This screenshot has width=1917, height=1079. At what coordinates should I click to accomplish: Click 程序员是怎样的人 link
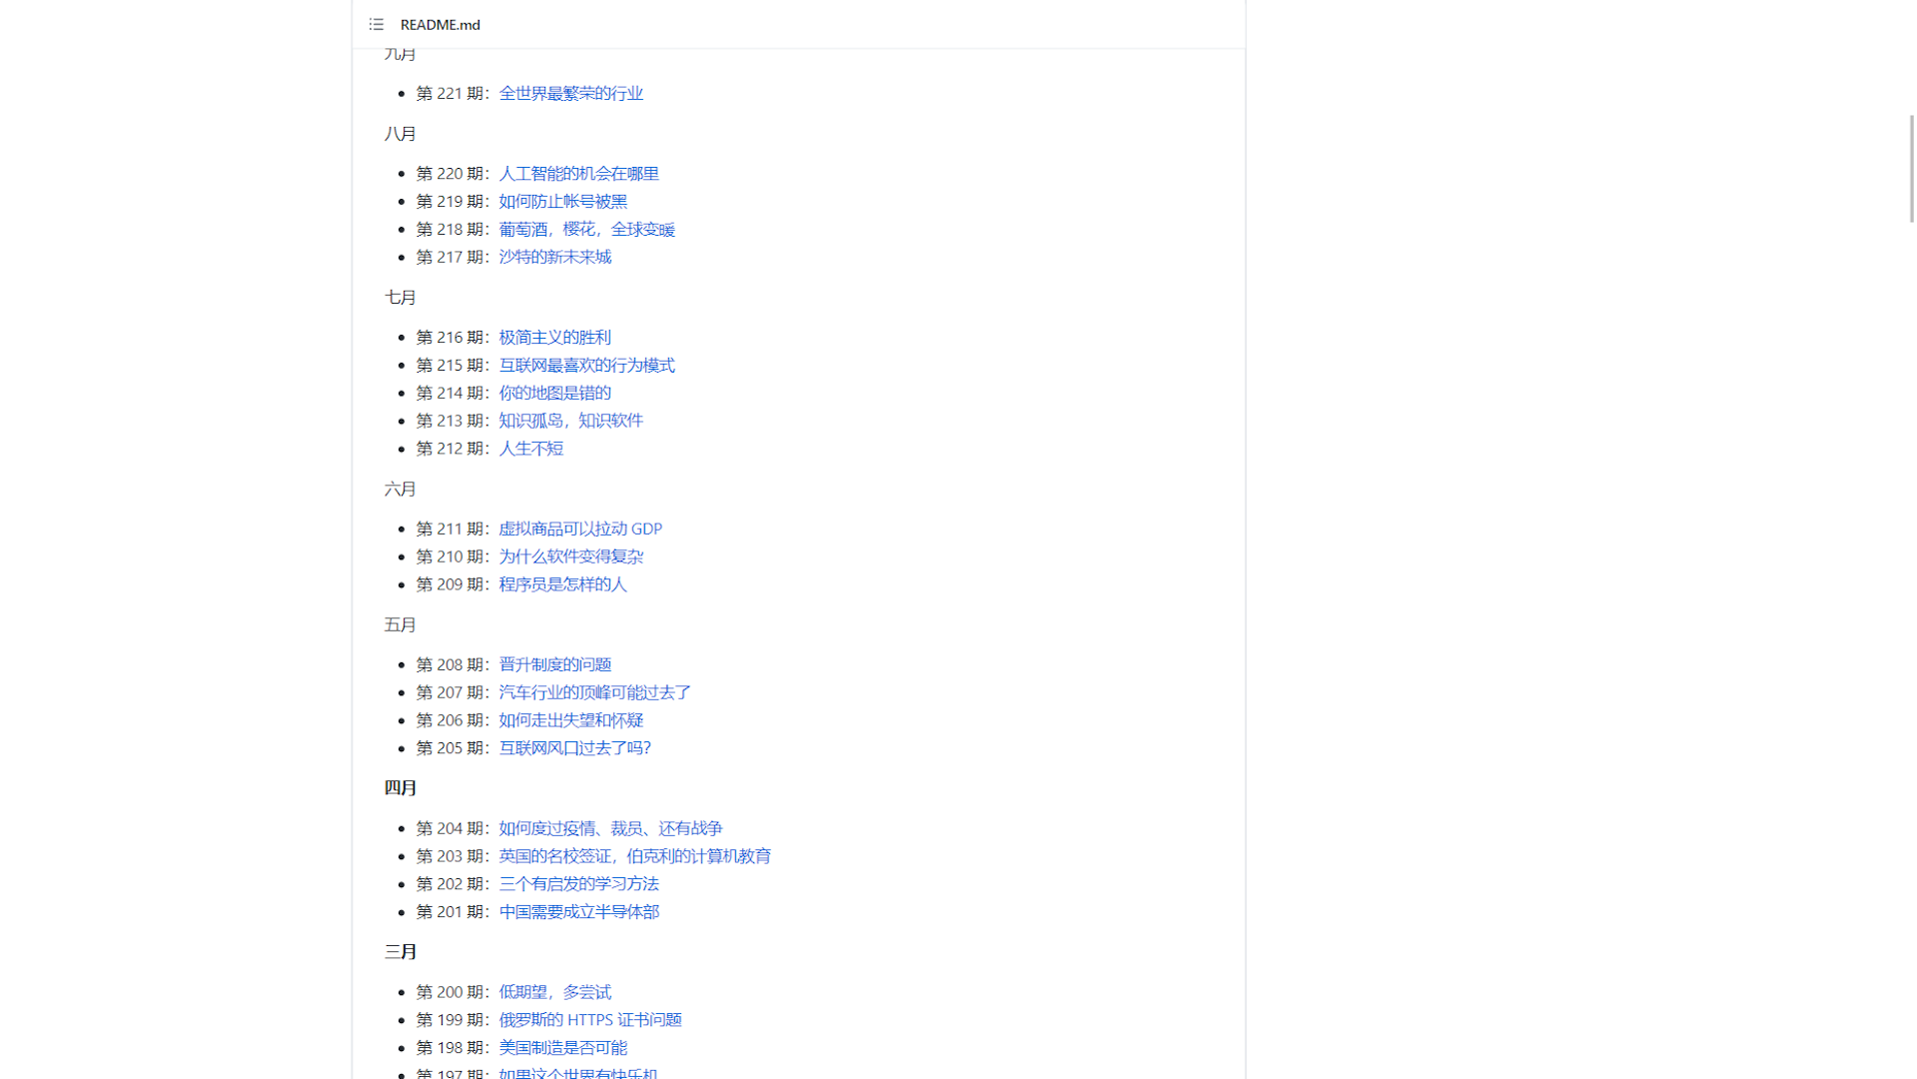click(x=562, y=584)
